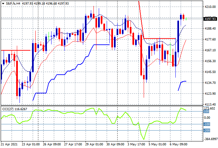The width and height of the screenshot is (218, 148).
Task: Click the 3 May 17:00 time label
Action: coord(136,144)
